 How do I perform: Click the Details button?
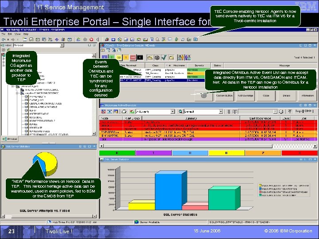pos(287,96)
